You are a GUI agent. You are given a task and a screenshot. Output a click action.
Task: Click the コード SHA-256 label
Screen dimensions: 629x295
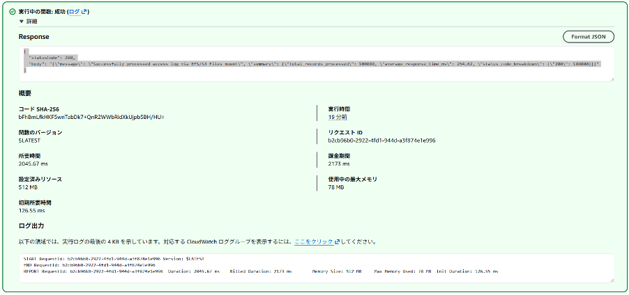point(39,109)
